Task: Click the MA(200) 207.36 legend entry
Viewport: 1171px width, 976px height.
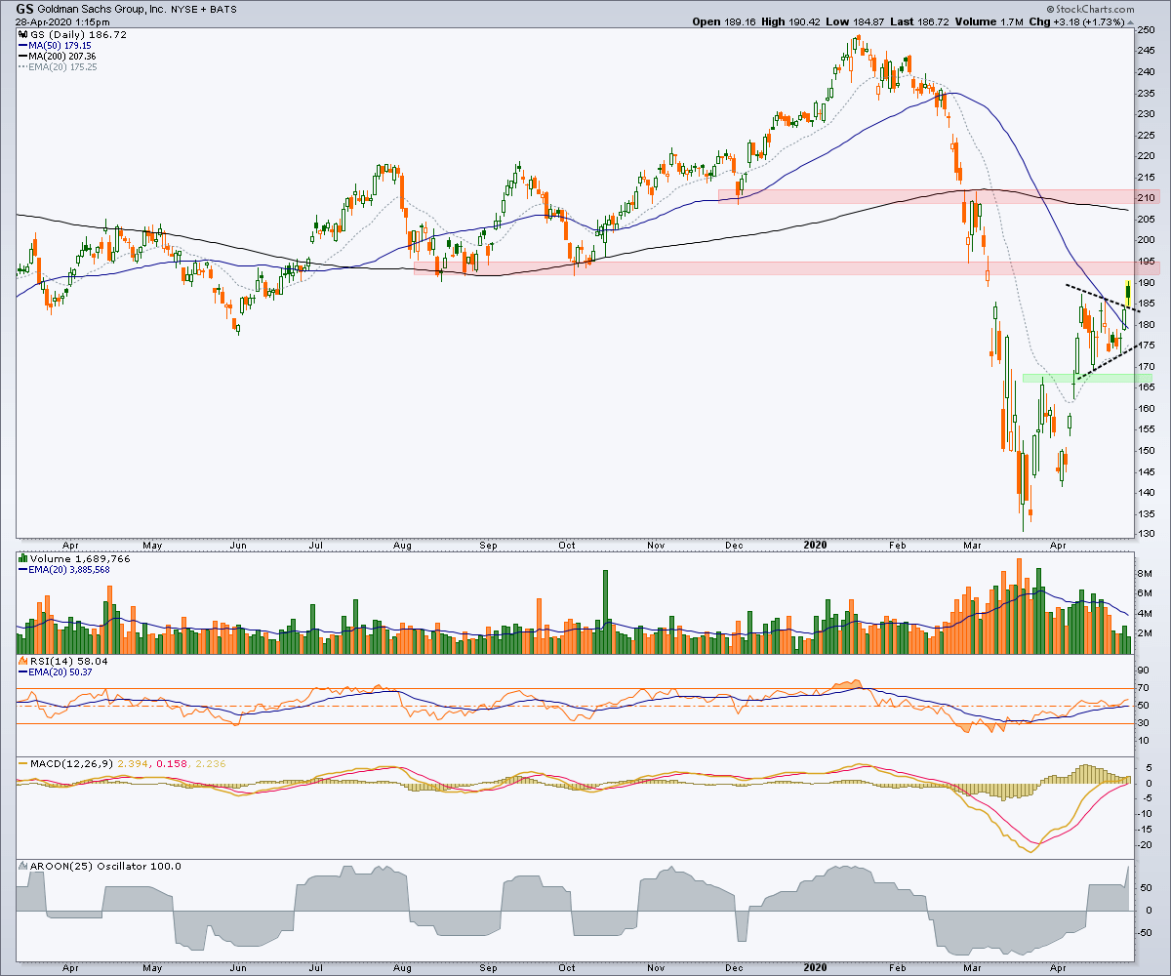Action: tap(60, 57)
